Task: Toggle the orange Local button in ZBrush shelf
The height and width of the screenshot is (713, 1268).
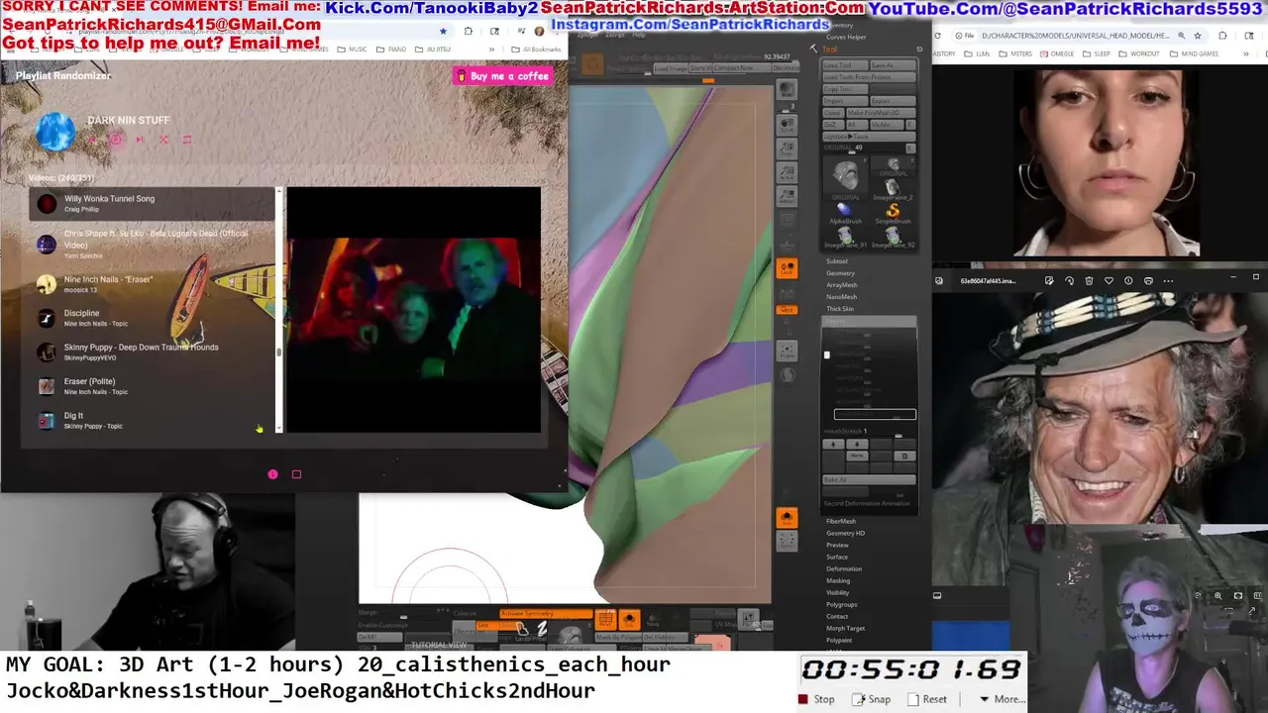Action: [787, 268]
